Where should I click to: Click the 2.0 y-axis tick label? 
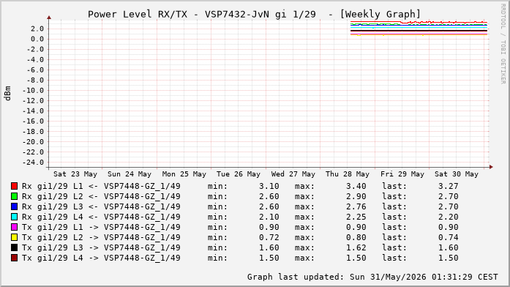[37, 29]
